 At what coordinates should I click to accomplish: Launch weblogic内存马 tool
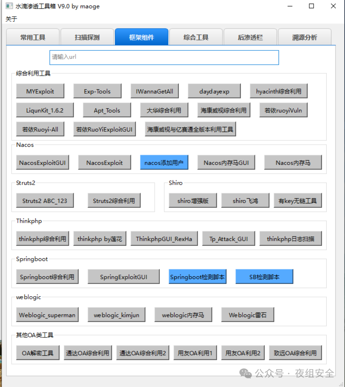183,314
